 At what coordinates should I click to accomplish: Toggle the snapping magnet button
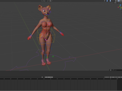50,1
